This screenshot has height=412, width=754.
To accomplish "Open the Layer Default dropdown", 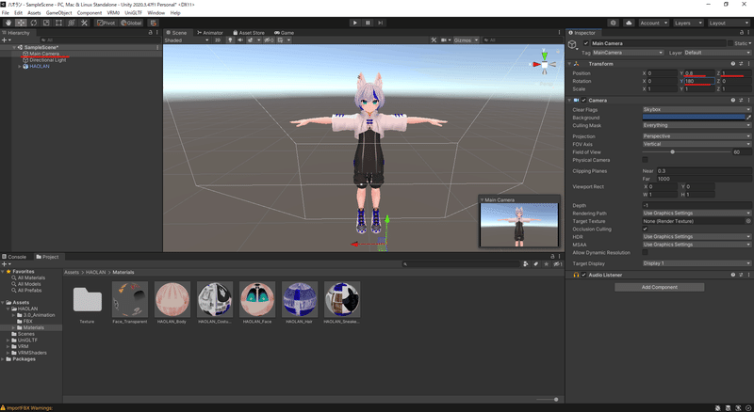I will 716,53.
